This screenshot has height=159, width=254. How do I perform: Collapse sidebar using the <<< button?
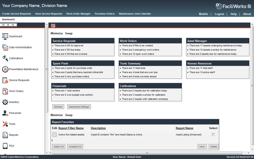(8, 25)
